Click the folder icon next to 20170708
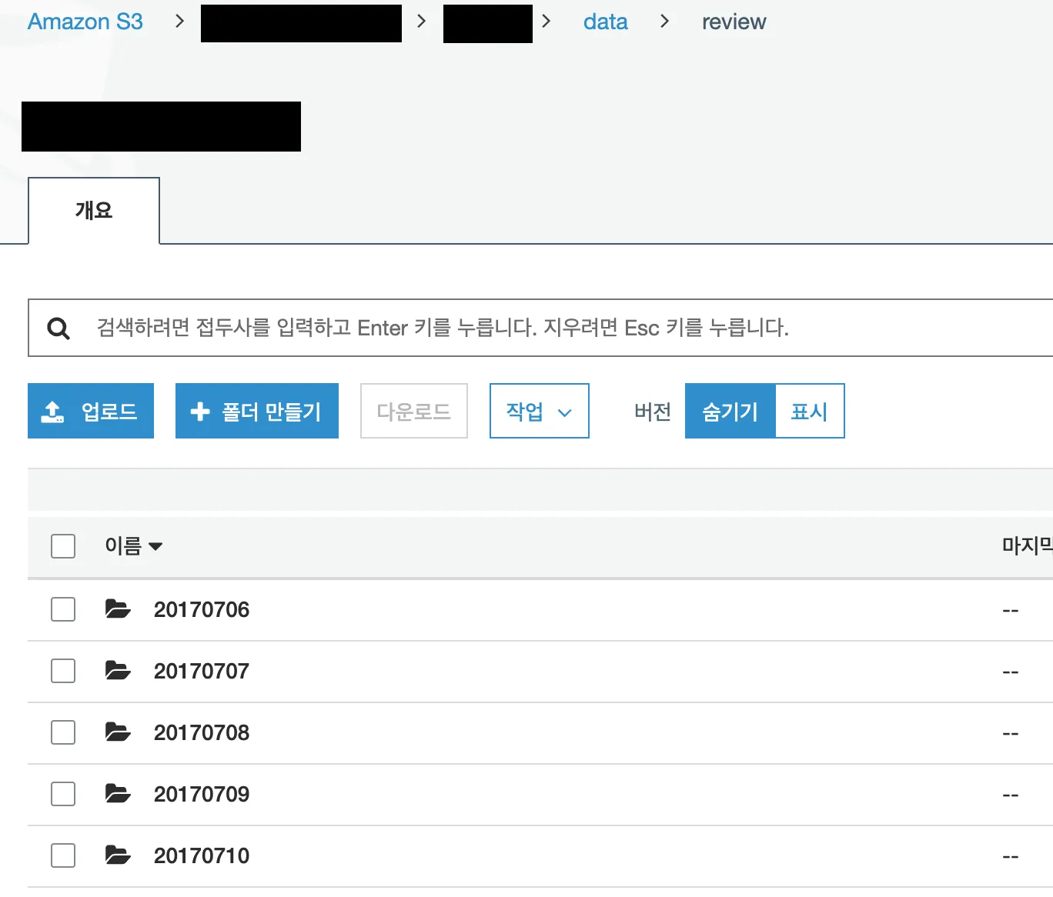The width and height of the screenshot is (1053, 897). click(x=118, y=732)
